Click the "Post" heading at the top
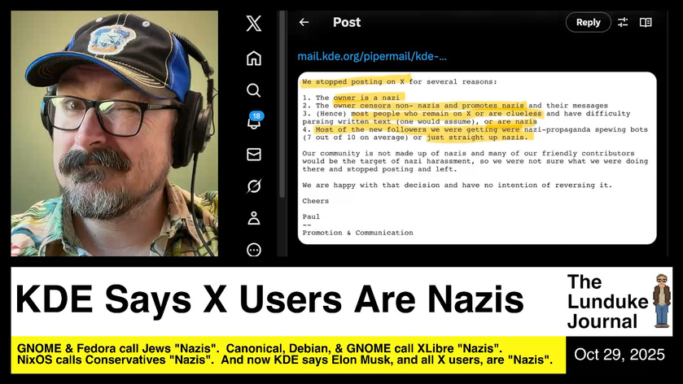 click(346, 23)
